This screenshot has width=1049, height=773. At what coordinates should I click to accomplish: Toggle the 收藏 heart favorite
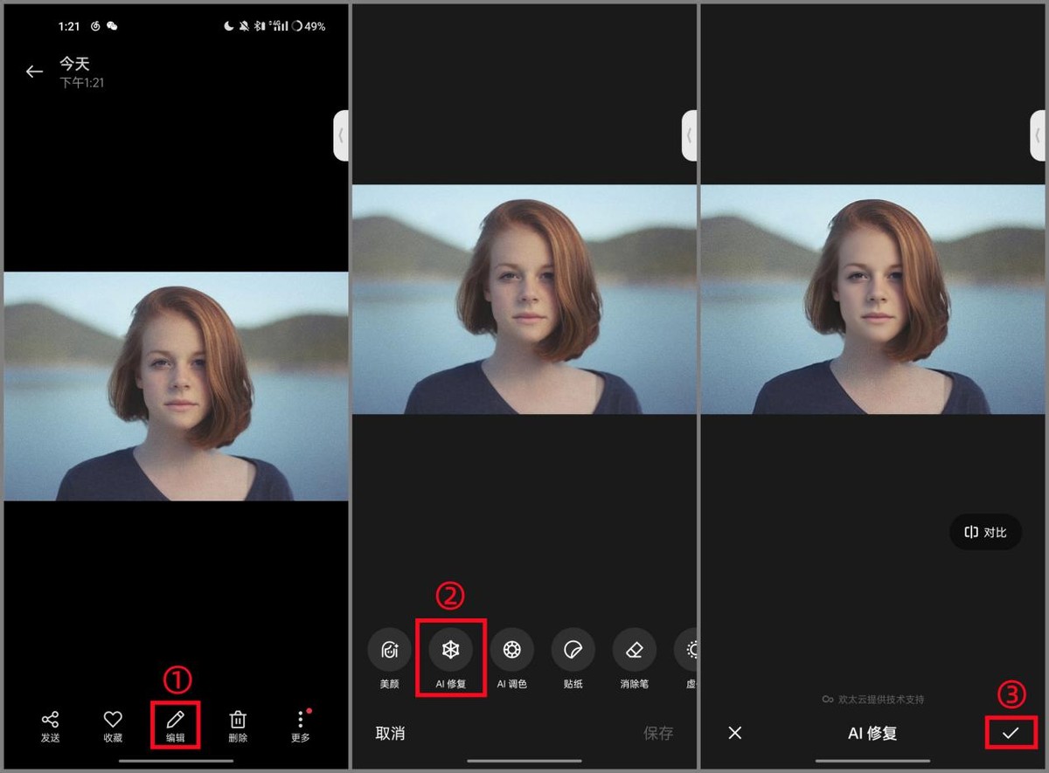(112, 725)
